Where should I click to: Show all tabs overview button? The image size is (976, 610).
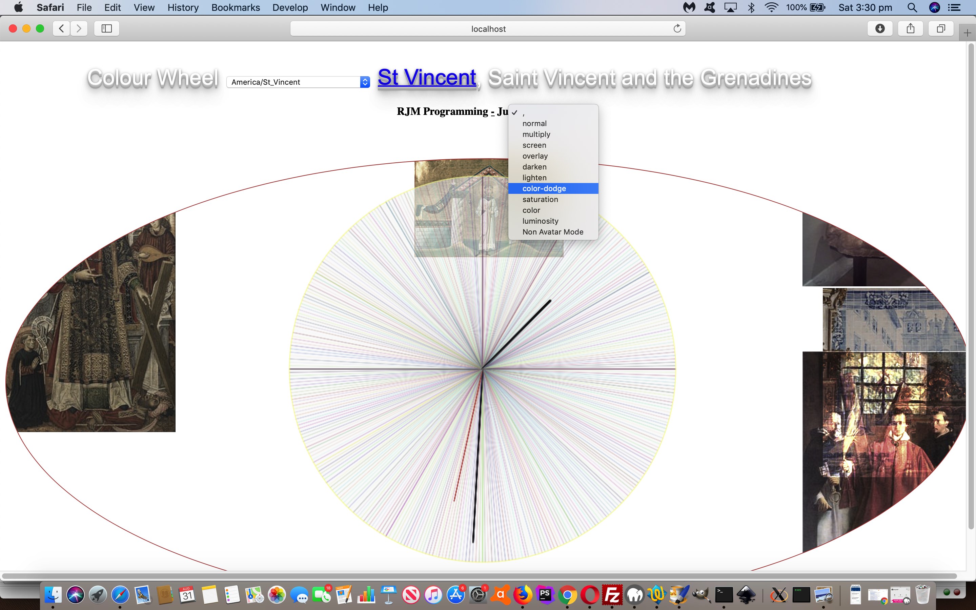941,28
